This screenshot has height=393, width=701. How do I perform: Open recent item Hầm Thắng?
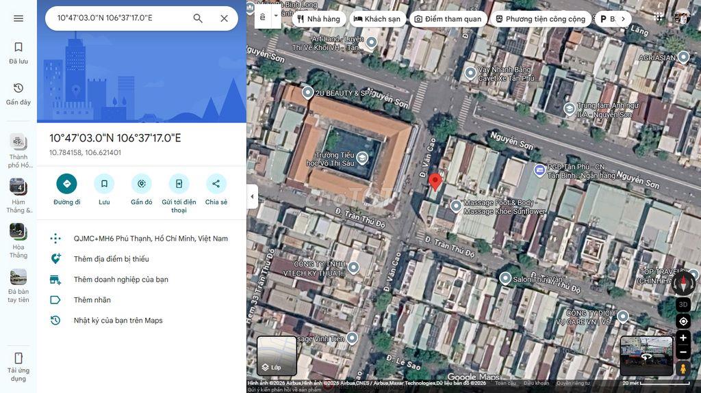tap(18, 195)
